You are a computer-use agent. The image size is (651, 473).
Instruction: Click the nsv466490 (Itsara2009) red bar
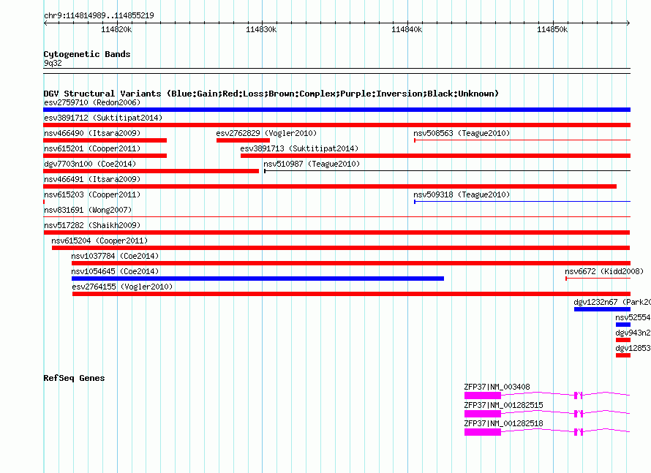point(105,140)
